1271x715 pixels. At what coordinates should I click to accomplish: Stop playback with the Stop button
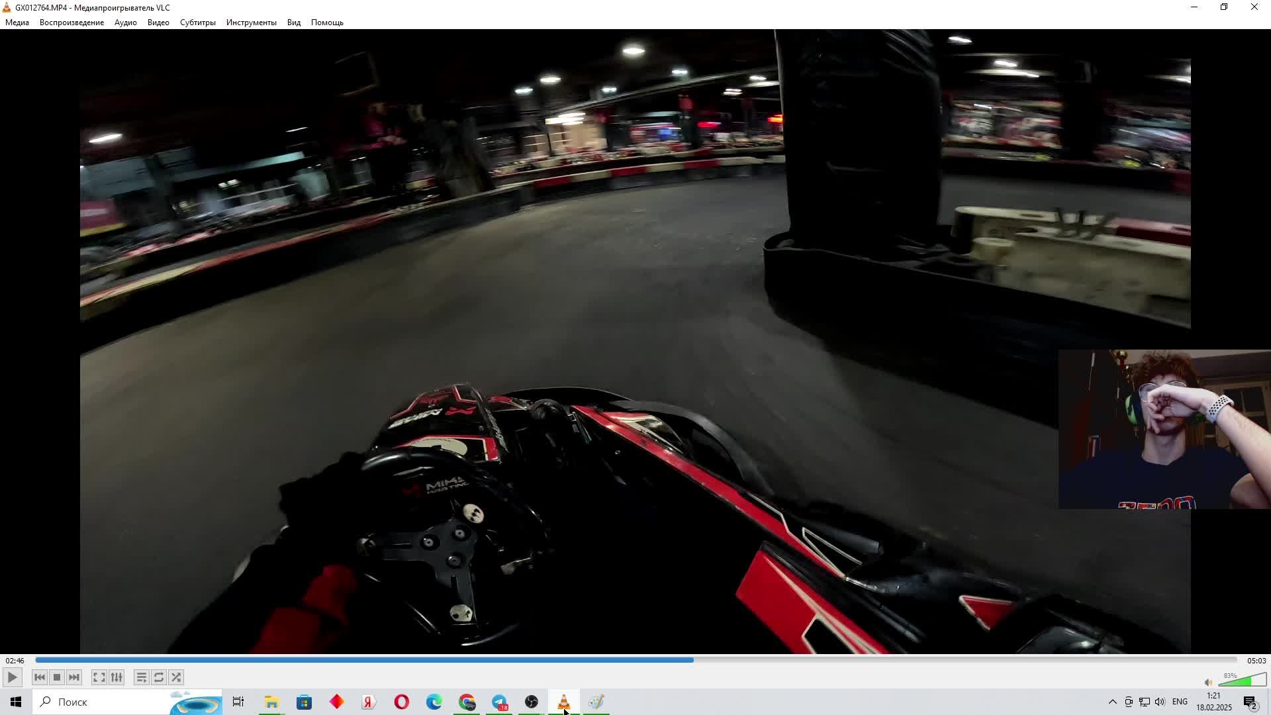click(x=57, y=677)
